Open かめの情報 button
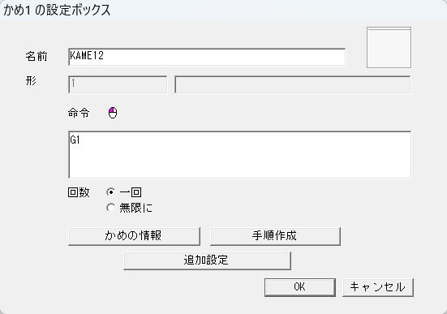This screenshot has height=314, width=447. [x=135, y=236]
